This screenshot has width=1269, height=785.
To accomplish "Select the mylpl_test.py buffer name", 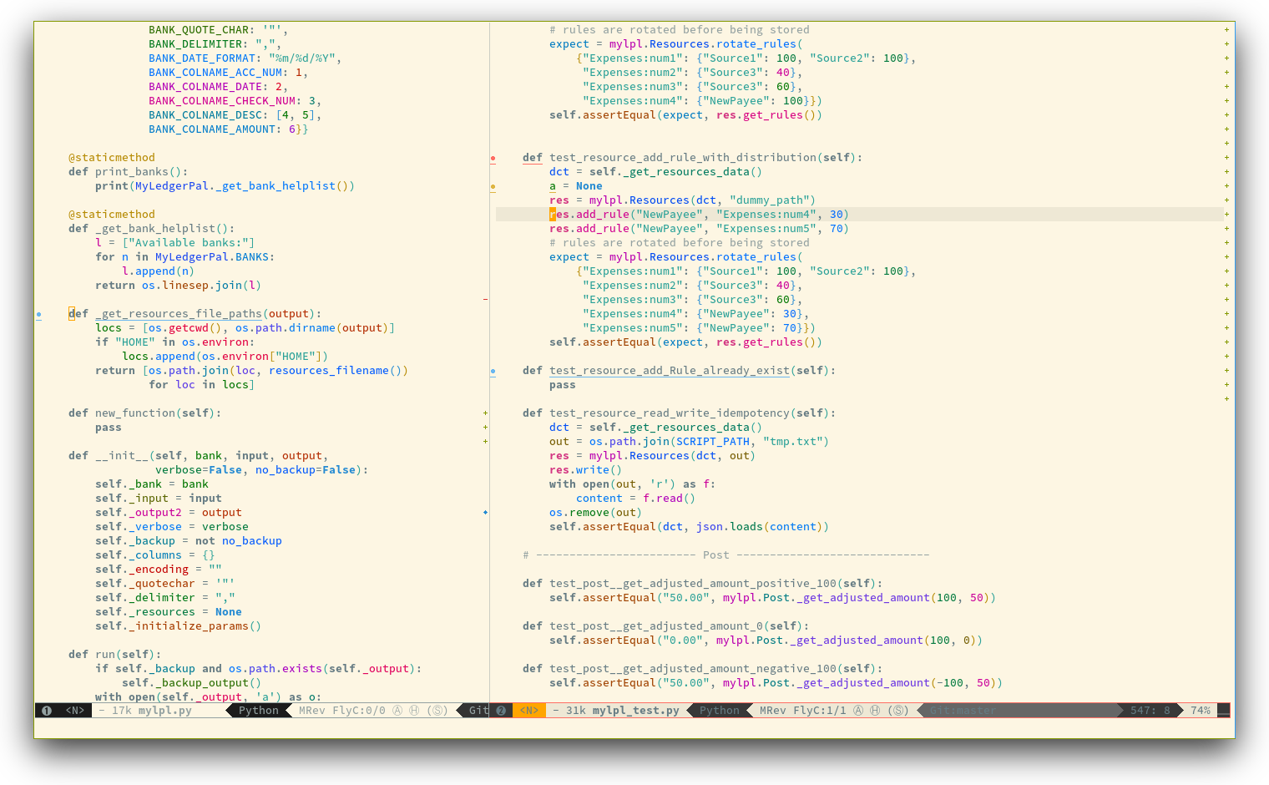I will coord(635,711).
